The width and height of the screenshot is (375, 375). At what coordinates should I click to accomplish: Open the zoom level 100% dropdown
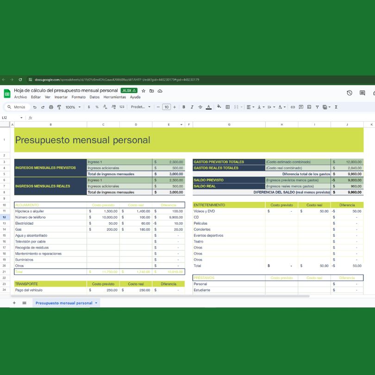71,107
